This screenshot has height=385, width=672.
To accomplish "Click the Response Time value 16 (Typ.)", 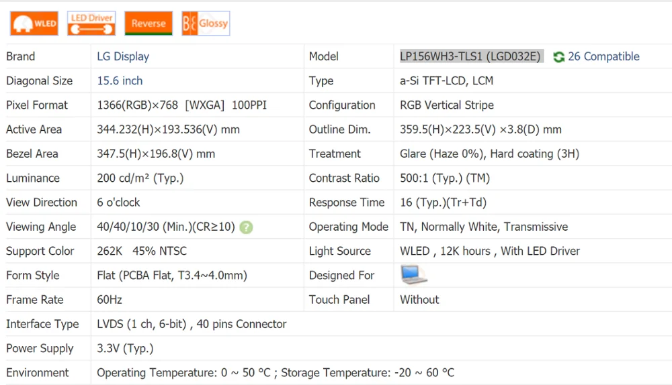I will (x=443, y=203).
